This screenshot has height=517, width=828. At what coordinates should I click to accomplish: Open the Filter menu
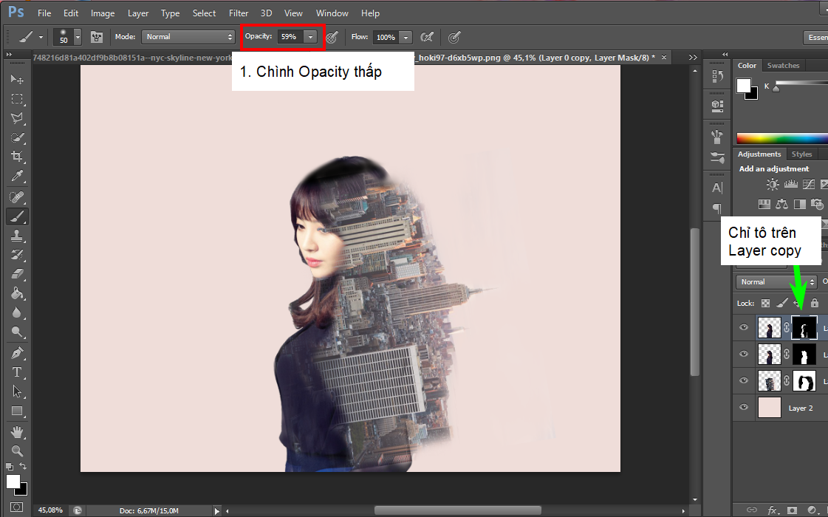(239, 13)
